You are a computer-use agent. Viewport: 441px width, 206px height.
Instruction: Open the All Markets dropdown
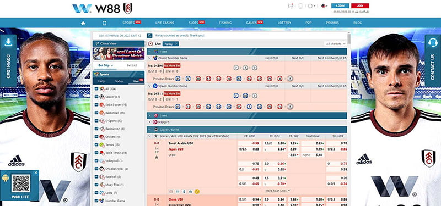pyautogui.click(x=335, y=44)
